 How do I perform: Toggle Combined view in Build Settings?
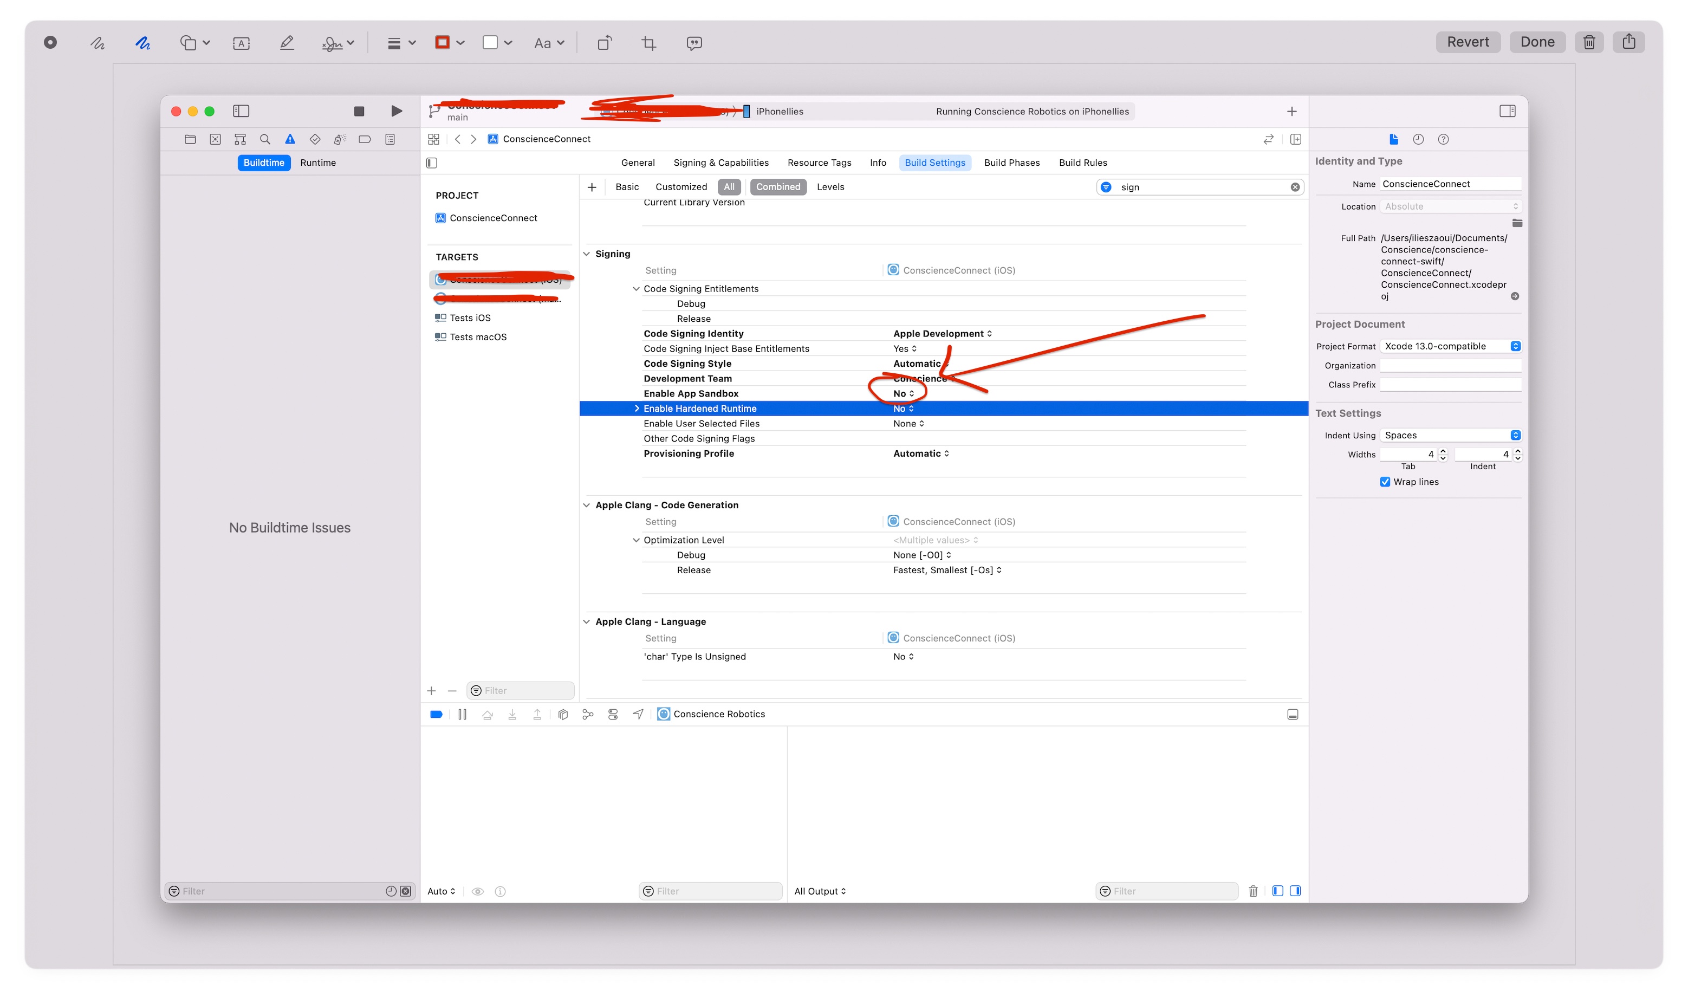pyautogui.click(x=778, y=187)
